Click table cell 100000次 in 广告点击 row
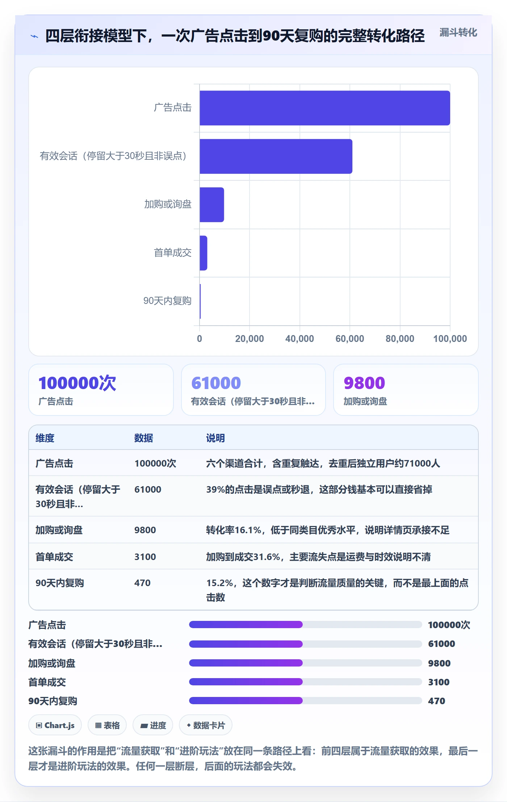Screen dimensions: 507x802 [155, 463]
